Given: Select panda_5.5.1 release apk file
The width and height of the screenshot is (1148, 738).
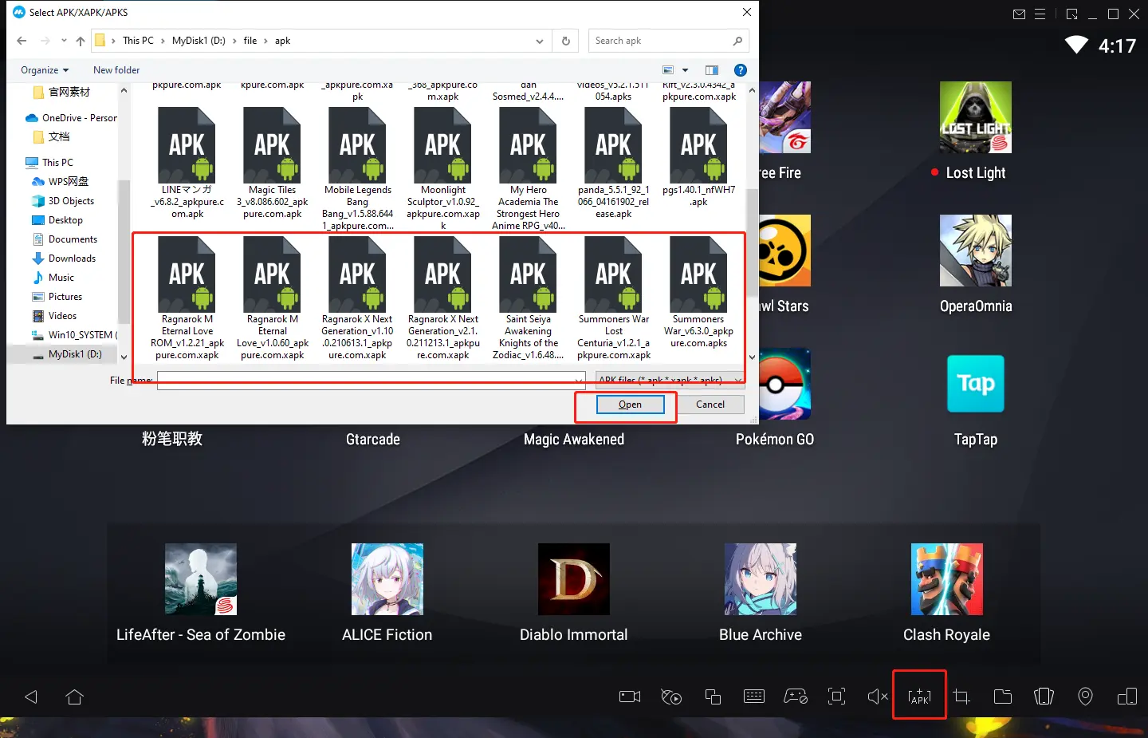Looking at the screenshot, I should pyautogui.click(x=614, y=164).
